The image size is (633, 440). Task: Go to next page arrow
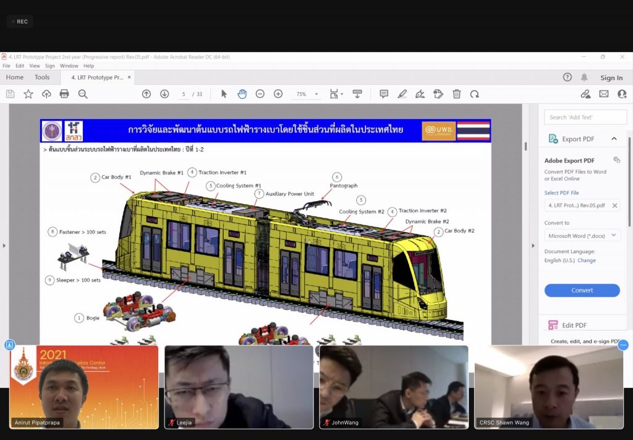tap(164, 94)
